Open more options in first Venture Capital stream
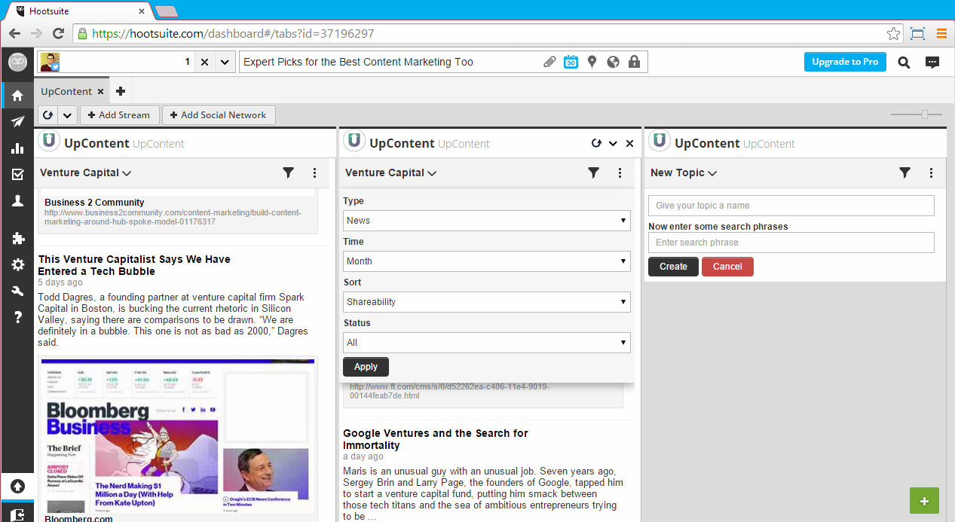 click(x=315, y=172)
